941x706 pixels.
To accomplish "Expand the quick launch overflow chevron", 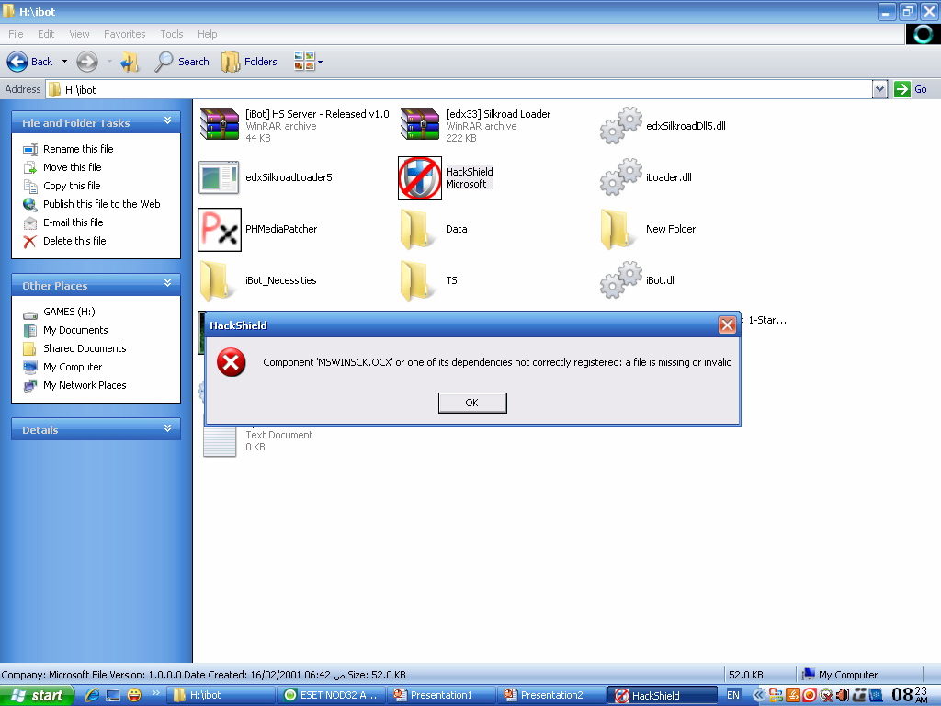I will (x=155, y=693).
